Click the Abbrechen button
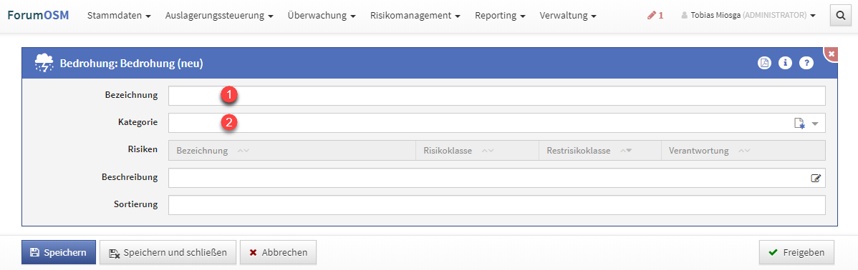The width and height of the screenshot is (858, 270). 278,253
